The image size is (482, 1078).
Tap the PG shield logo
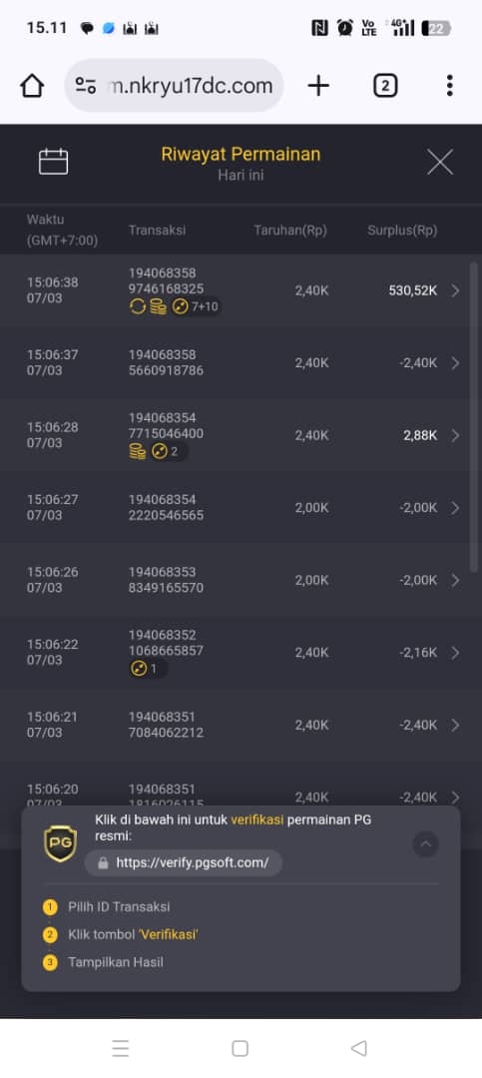click(x=61, y=843)
